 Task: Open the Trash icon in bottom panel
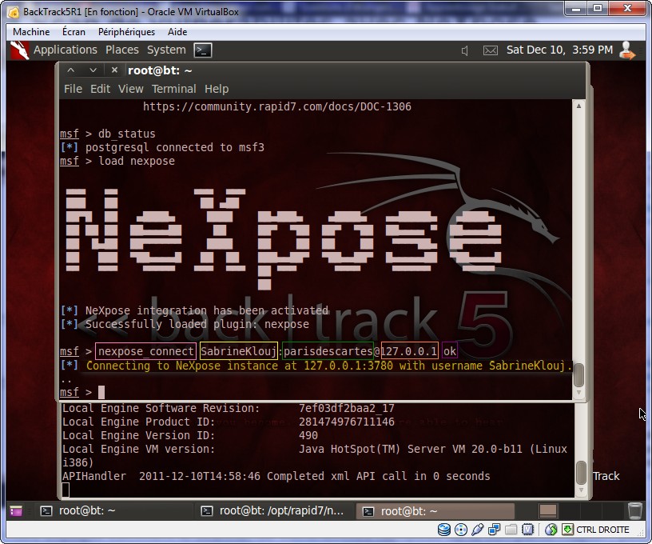[x=635, y=510]
